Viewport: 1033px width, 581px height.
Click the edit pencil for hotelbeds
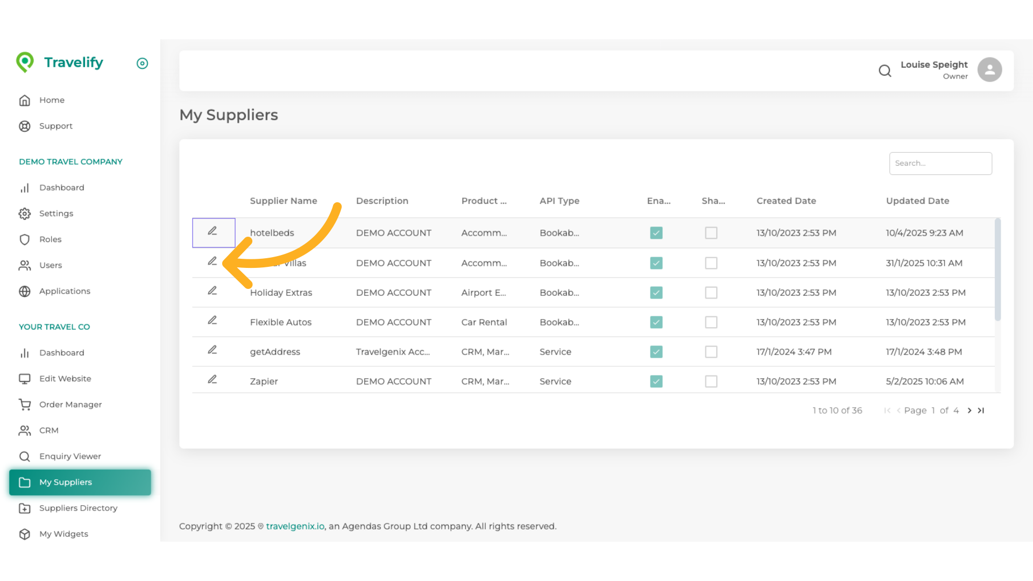(x=213, y=231)
